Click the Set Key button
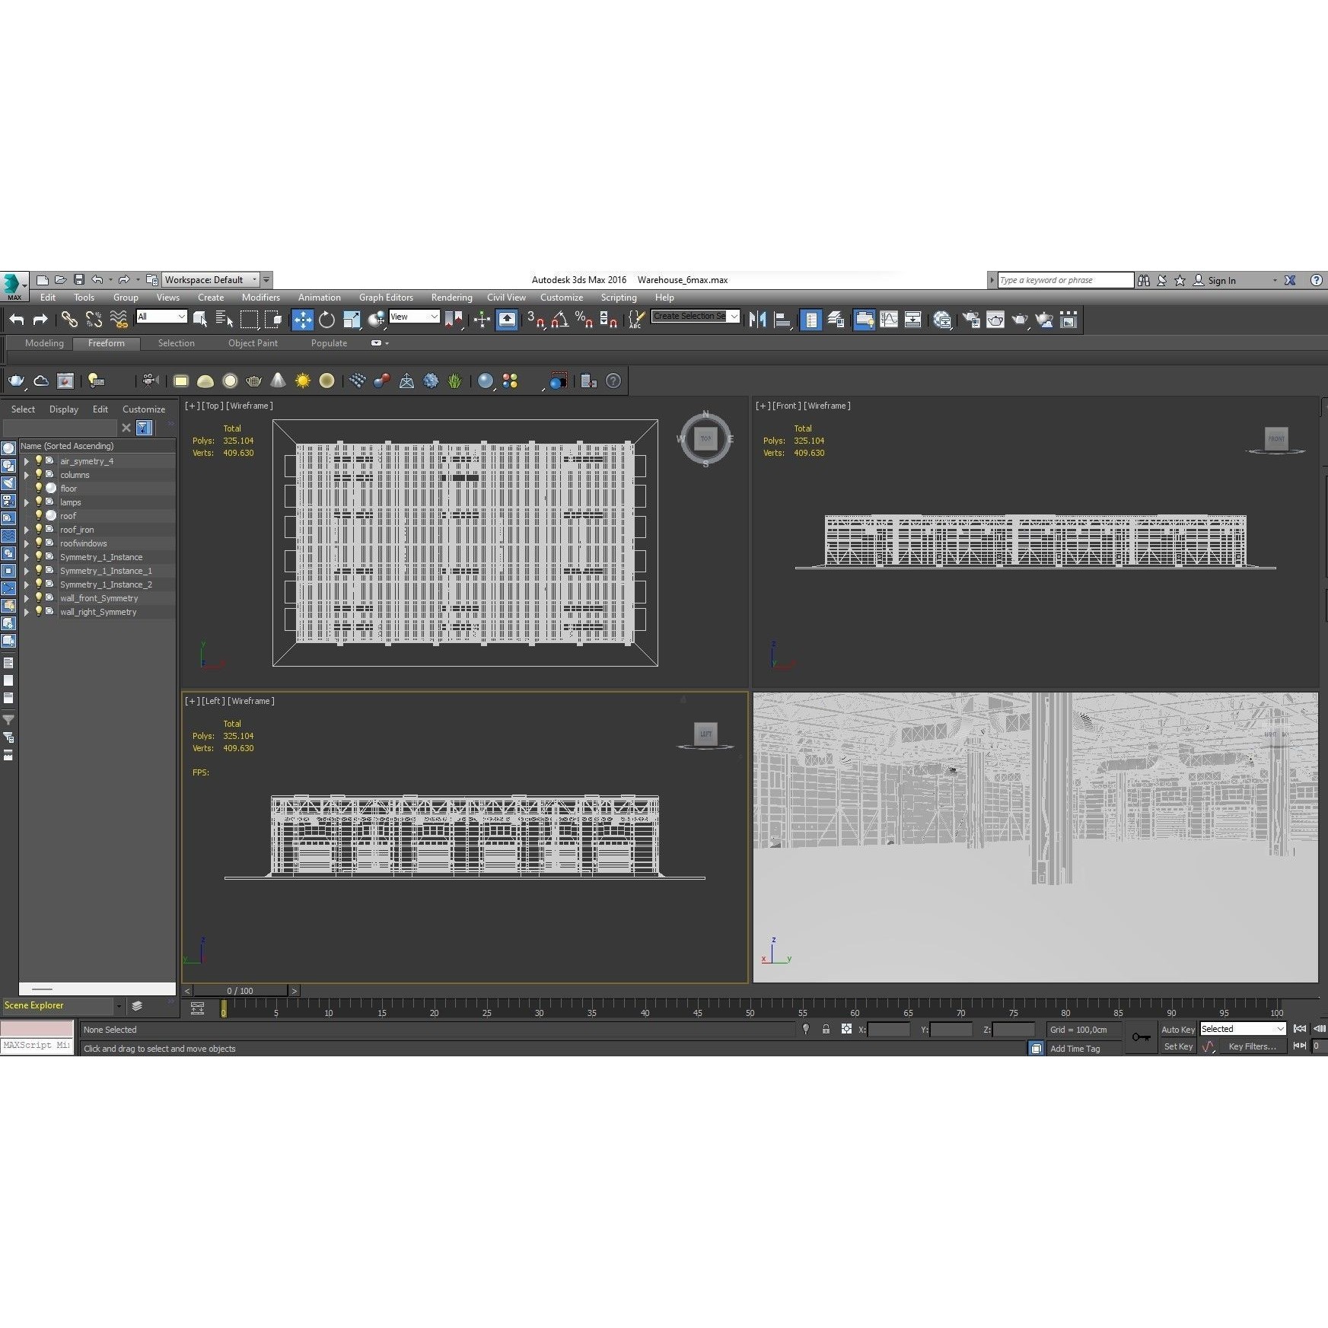The height and width of the screenshot is (1328, 1328). pos(1178,1046)
